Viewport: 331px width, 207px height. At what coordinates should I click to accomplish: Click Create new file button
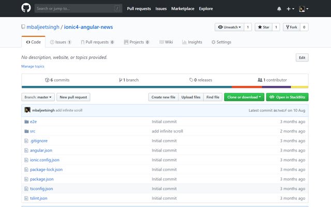pos(163,97)
